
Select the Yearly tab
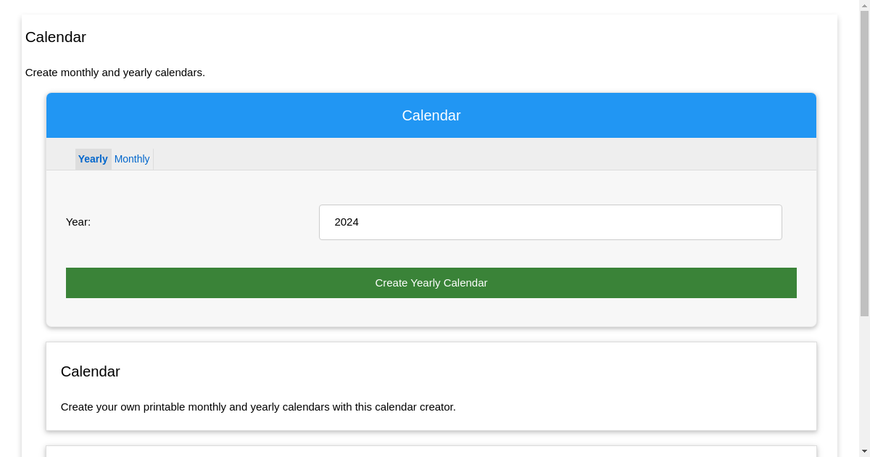click(93, 159)
